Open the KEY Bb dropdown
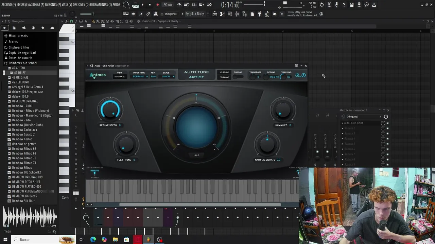The height and width of the screenshot is (244, 435). [x=153, y=77]
